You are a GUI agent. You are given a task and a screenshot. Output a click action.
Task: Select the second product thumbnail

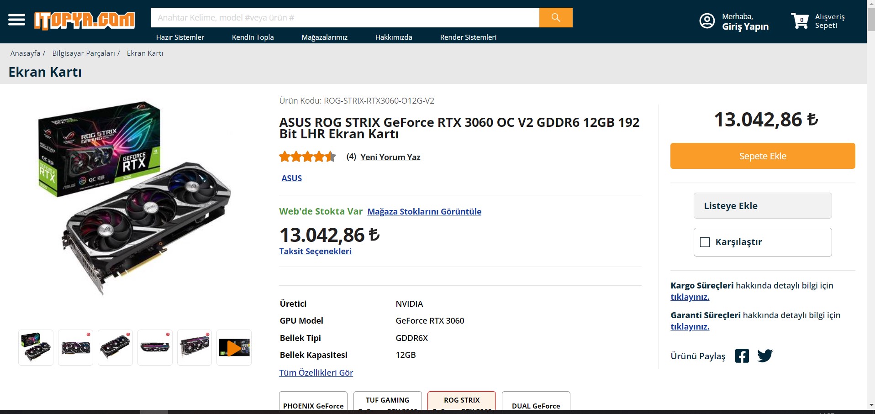(75, 347)
